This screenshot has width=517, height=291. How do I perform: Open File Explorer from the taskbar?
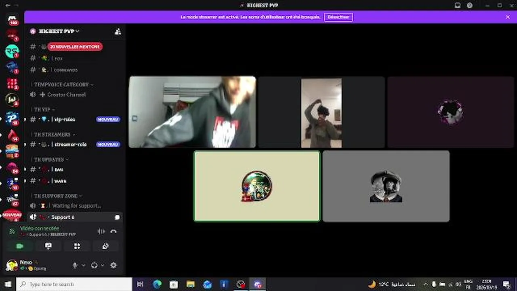[x=191, y=284]
